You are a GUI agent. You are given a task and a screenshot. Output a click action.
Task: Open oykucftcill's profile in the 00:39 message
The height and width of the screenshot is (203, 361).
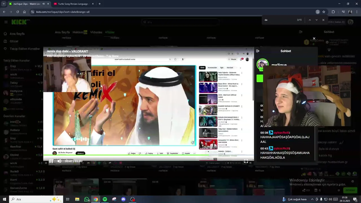click(281, 133)
